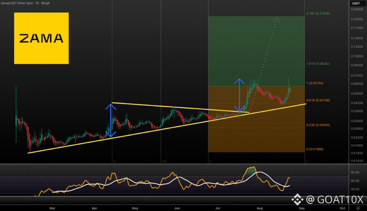The width and height of the screenshot is (367, 211).
Task: Click the 0.01650 price axis label
Action: point(357,153)
